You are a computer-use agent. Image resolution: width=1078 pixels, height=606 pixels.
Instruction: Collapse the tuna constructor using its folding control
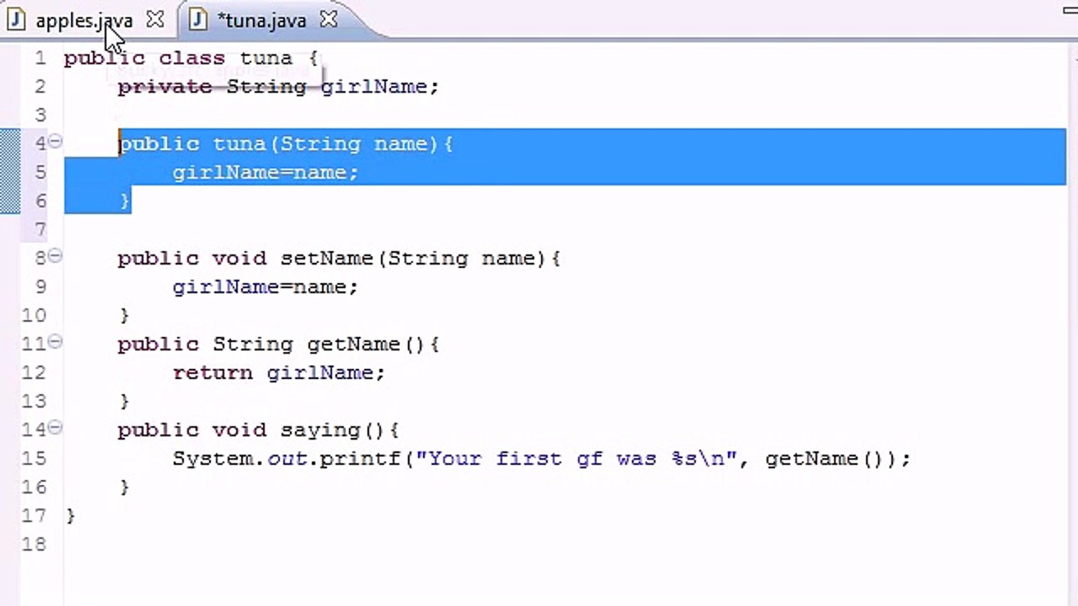[54, 143]
